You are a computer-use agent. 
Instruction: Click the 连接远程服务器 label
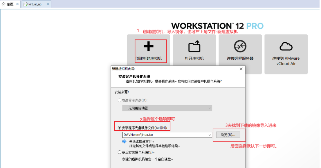[240, 59]
